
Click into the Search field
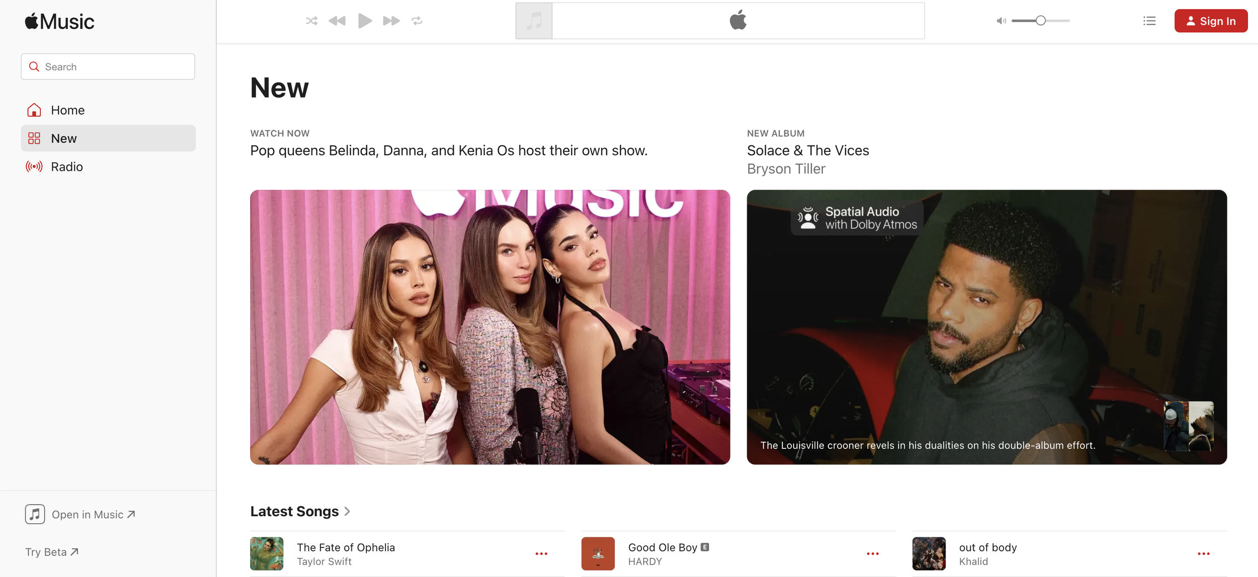coord(108,67)
